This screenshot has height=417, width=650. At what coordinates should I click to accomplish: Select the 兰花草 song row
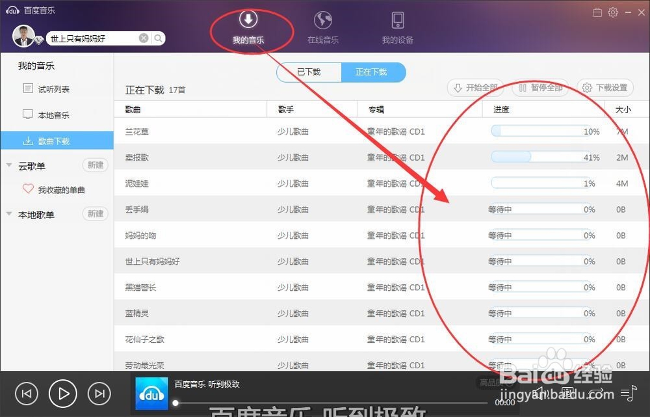click(382, 131)
